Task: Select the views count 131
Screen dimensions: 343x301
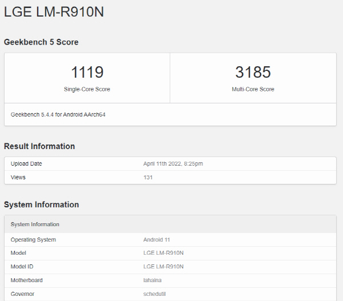Action: [148, 177]
